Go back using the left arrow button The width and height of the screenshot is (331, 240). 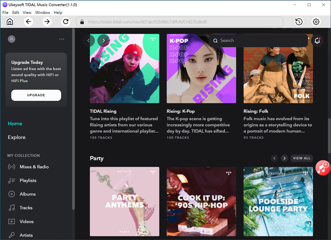coord(28,22)
